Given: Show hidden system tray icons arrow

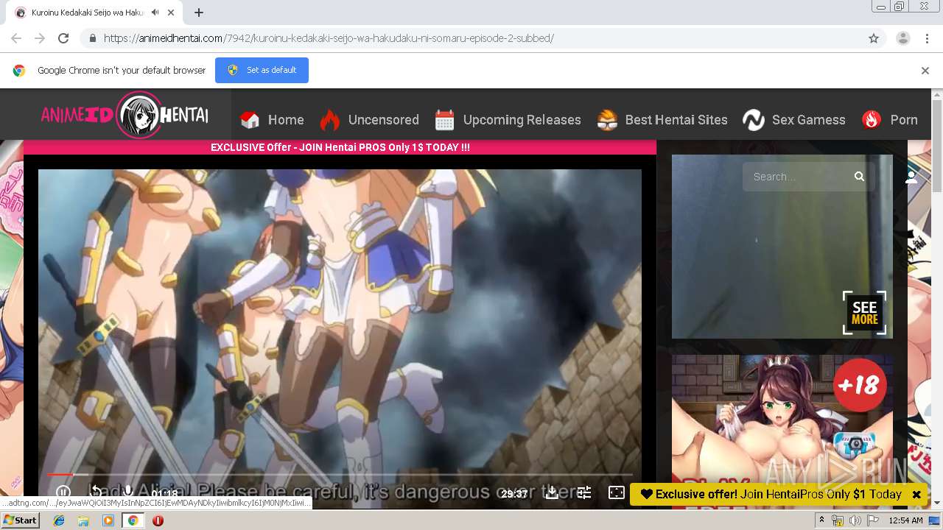Looking at the screenshot, I should click(821, 520).
